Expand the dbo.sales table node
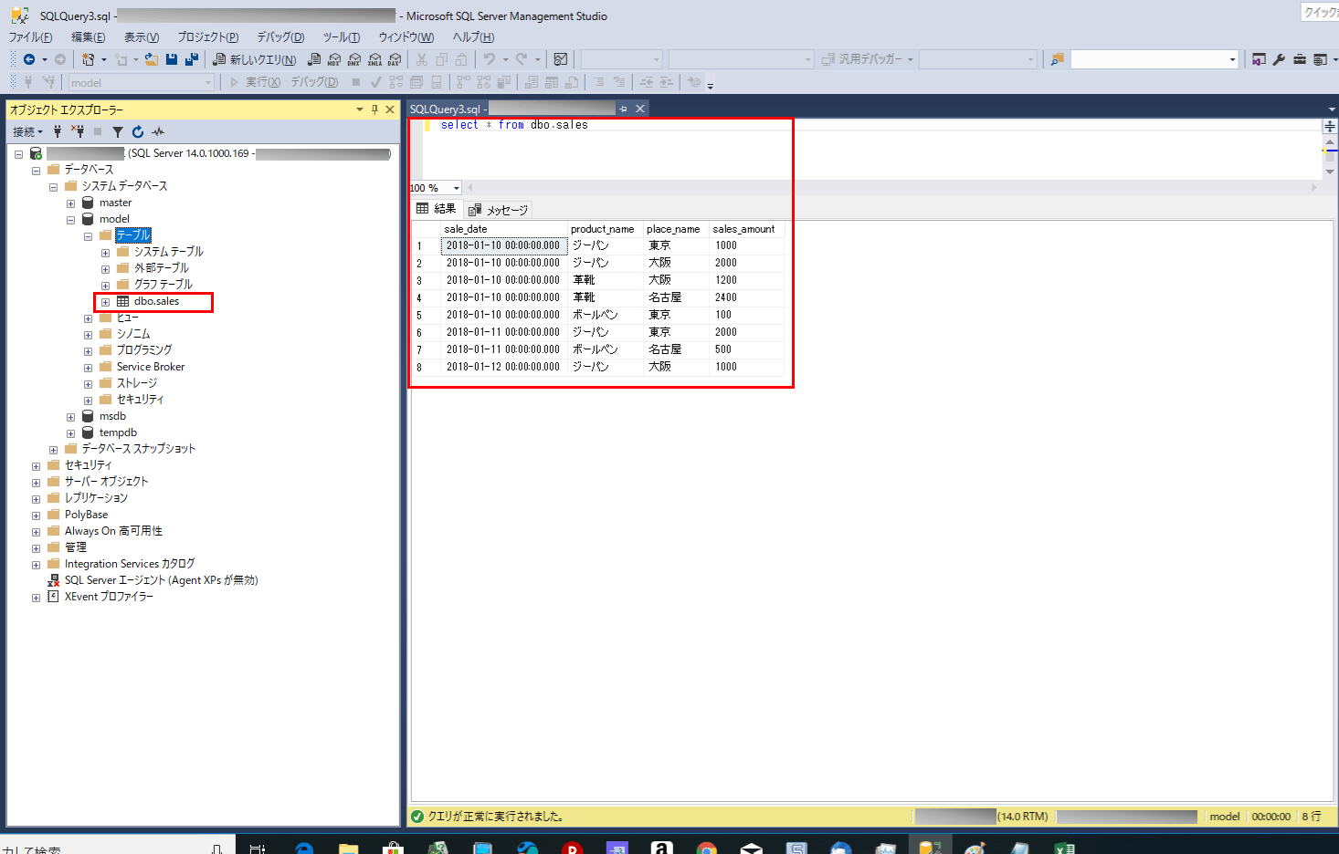The height and width of the screenshot is (854, 1339). [105, 302]
